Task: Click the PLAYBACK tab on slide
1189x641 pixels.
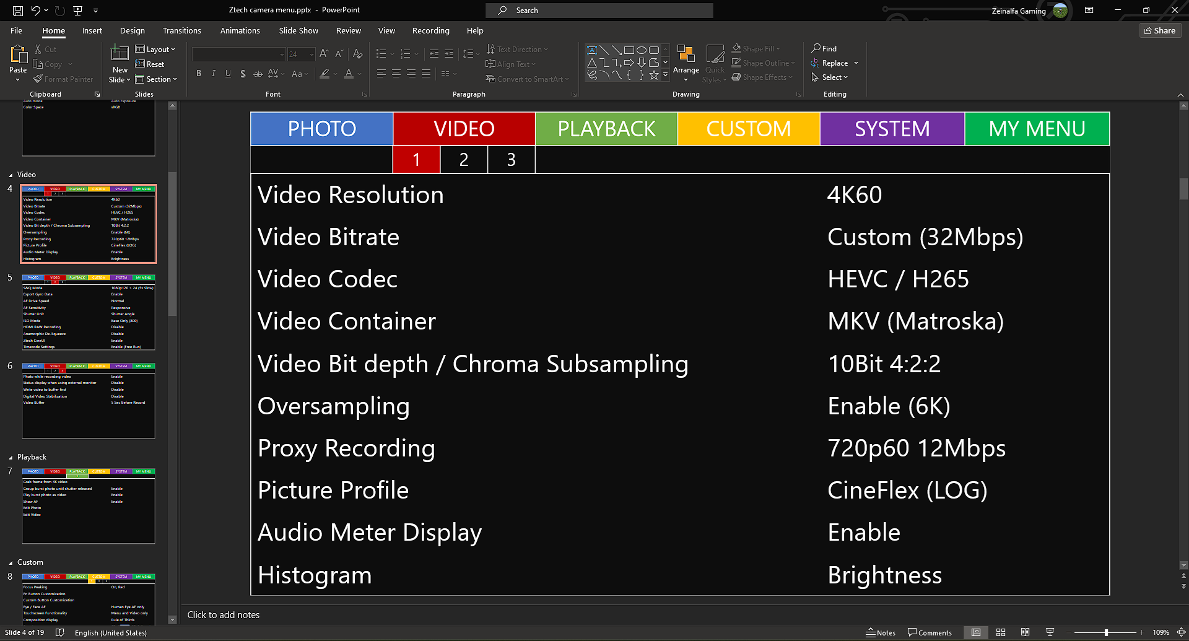Action: 606,129
